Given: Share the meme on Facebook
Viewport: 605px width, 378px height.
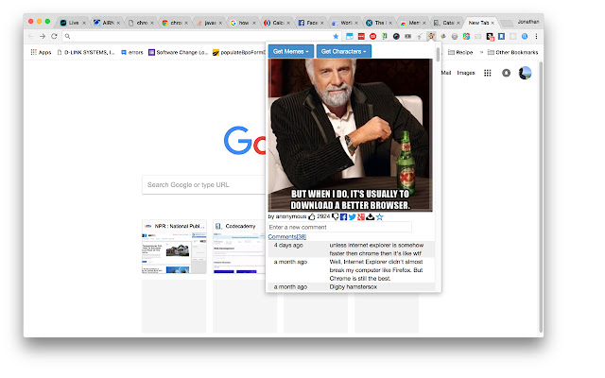Looking at the screenshot, I should 344,216.
